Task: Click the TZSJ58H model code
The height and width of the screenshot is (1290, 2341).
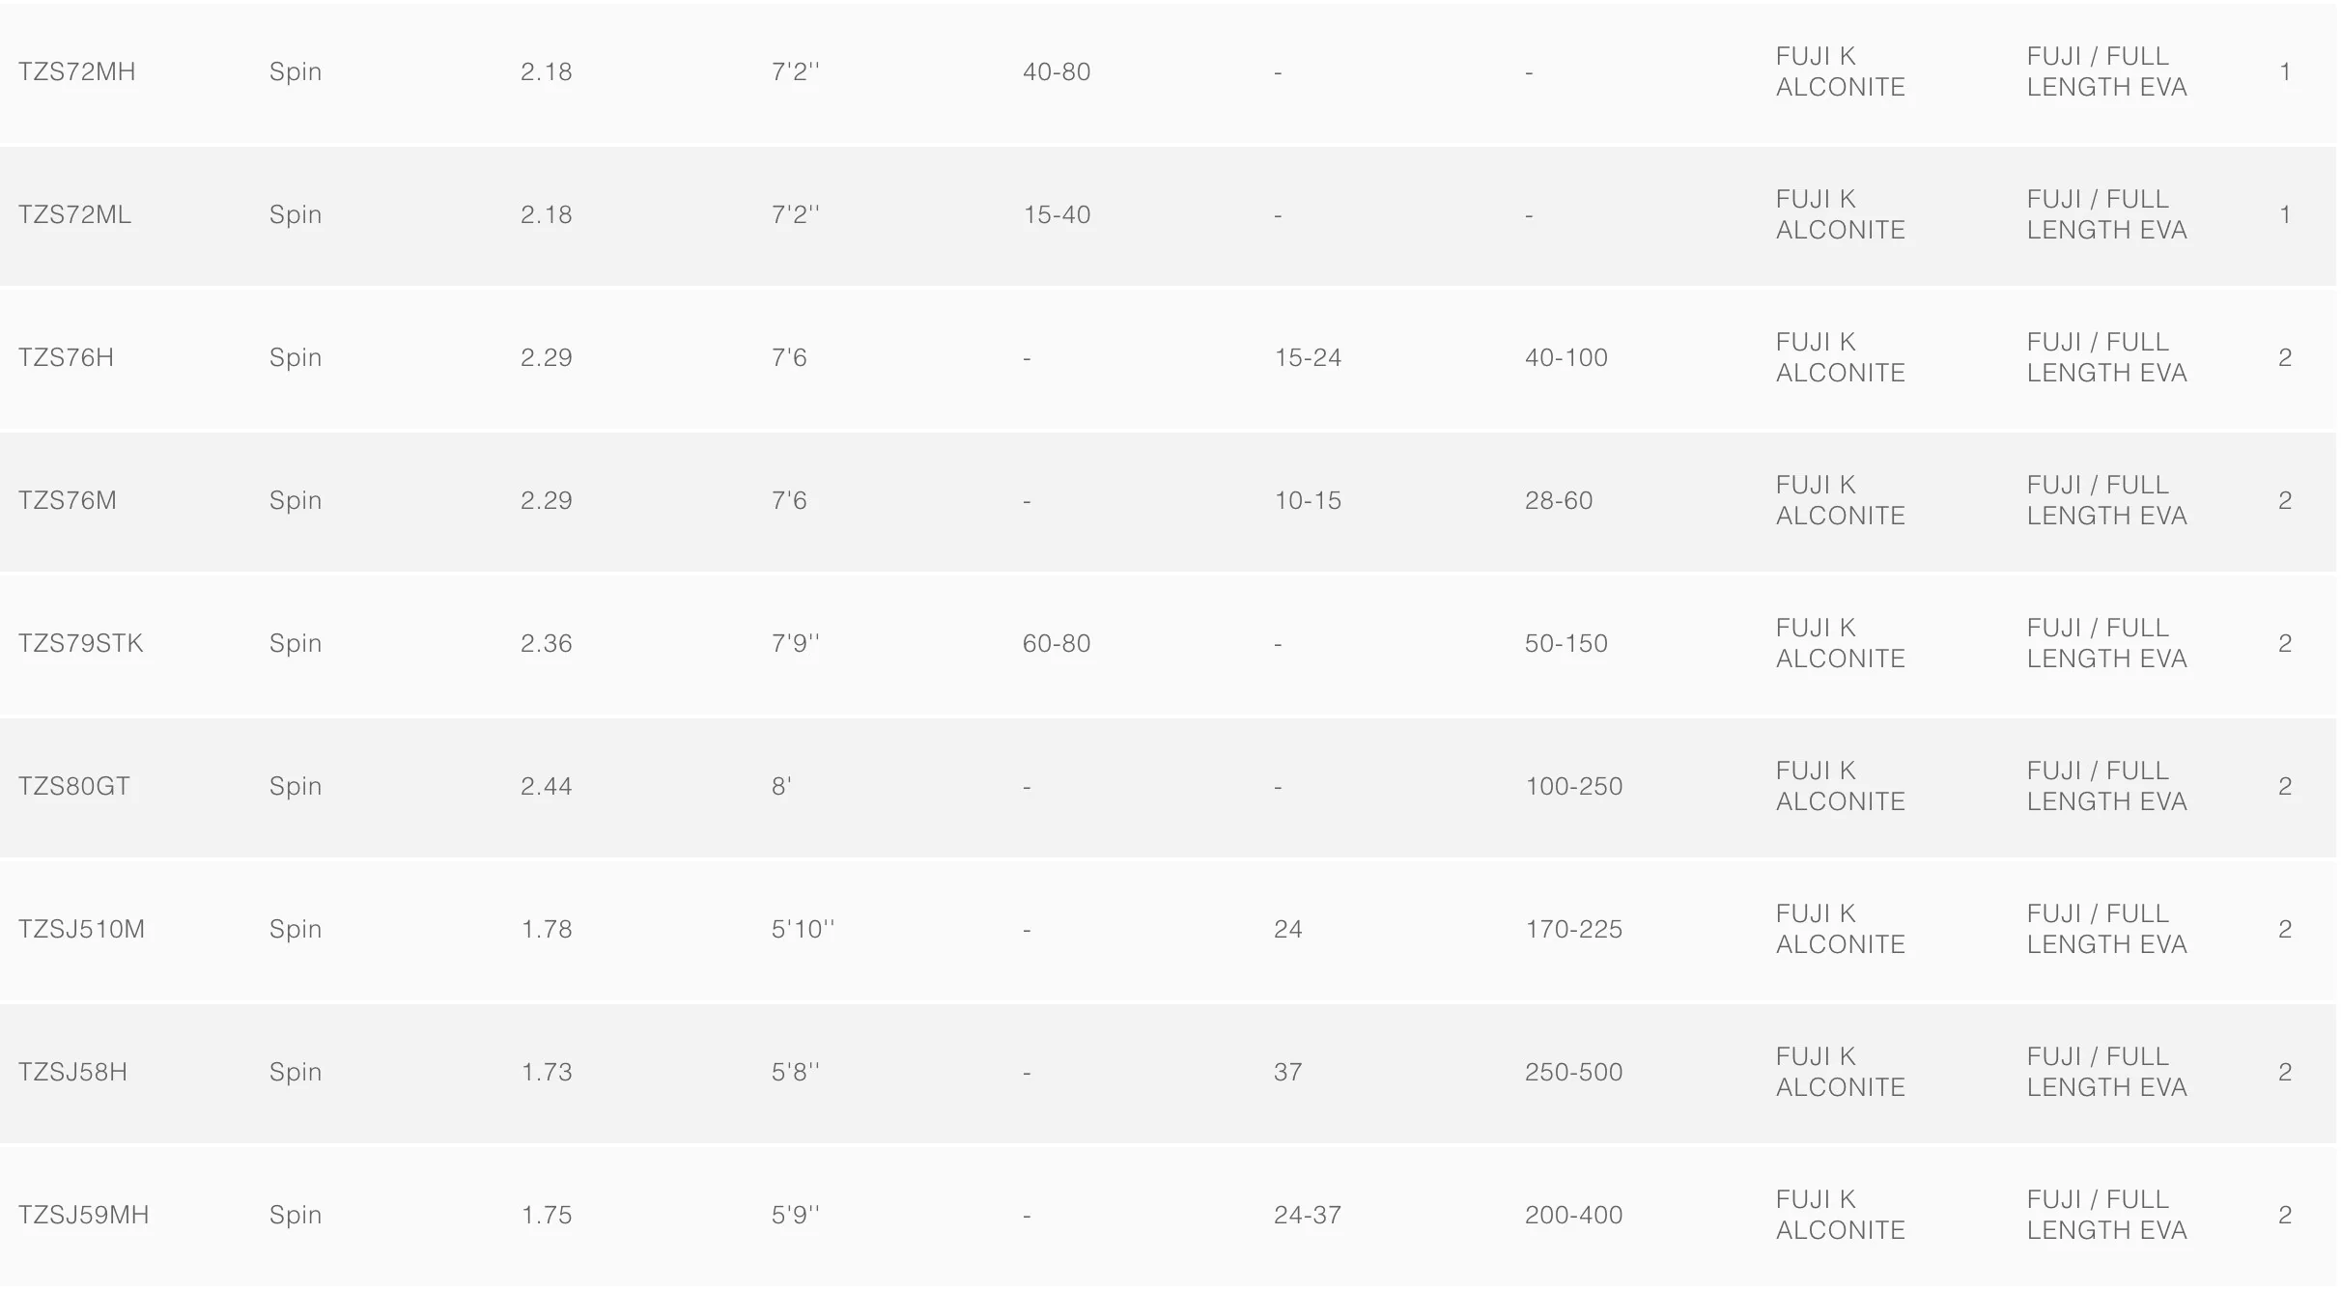Action: pyautogui.click(x=72, y=1073)
